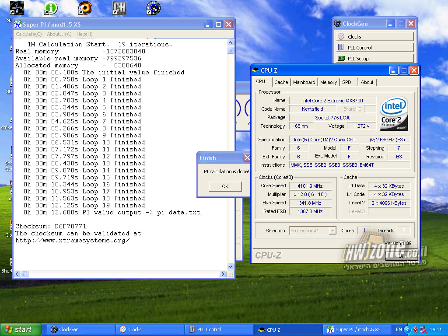Open PLL Control in ClockGen window
The height and width of the screenshot is (336, 448).
375,47
